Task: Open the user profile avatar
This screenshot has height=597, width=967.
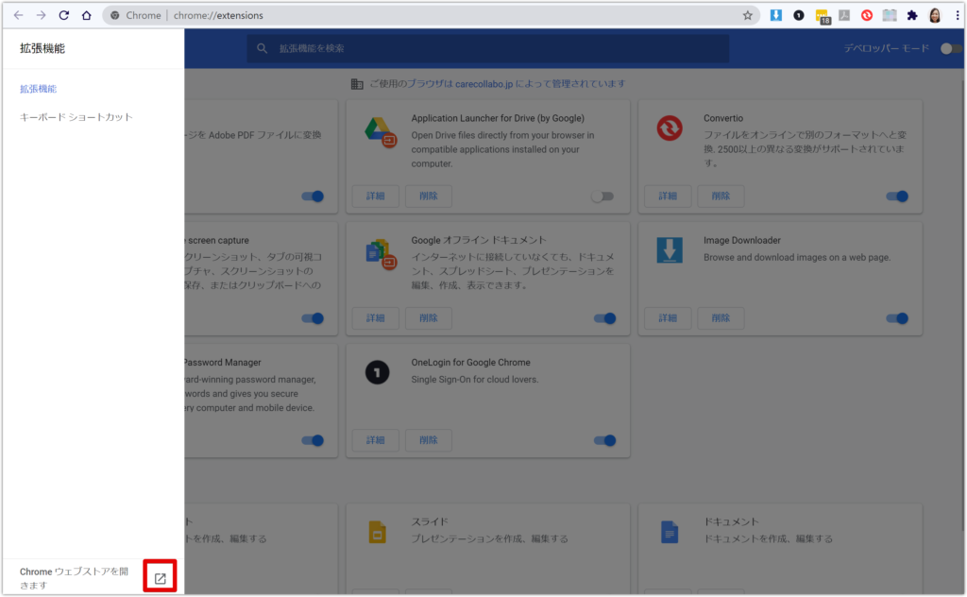Action: click(x=935, y=15)
